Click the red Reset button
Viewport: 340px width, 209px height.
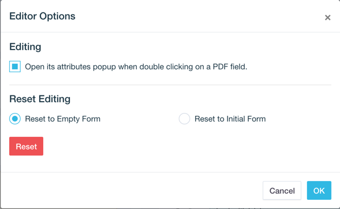(x=26, y=146)
